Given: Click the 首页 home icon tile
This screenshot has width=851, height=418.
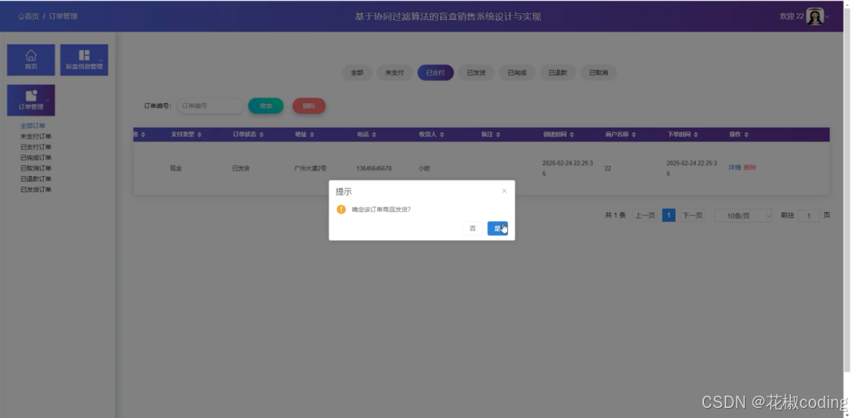Looking at the screenshot, I should tap(31, 60).
